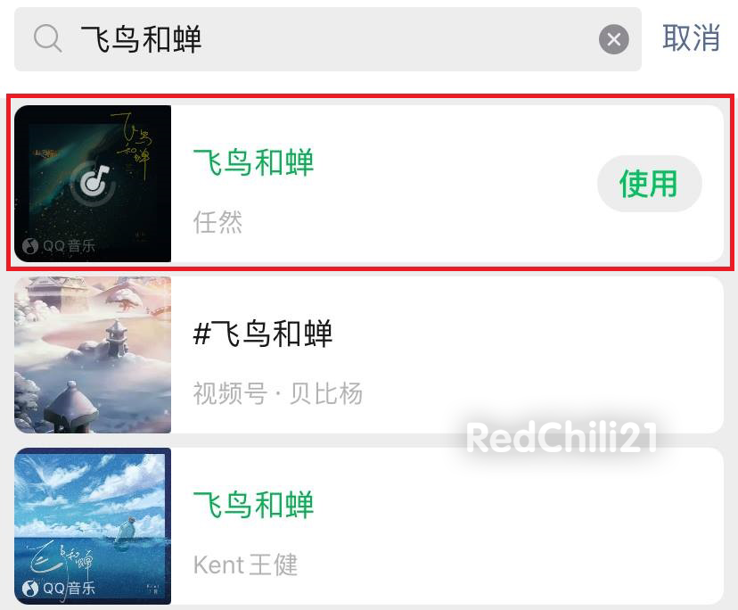Select the first song result card

pyautogui.click(x=369, y=184)
